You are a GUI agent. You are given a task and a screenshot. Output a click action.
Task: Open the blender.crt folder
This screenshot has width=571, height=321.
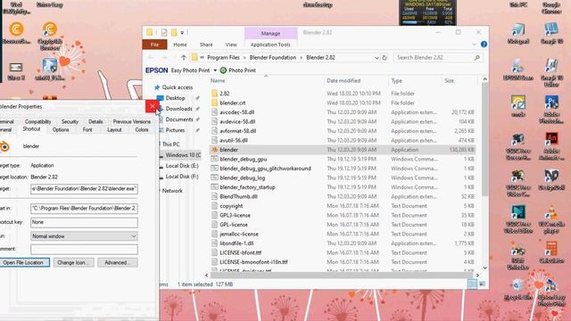pyautogui.click(x=232, y=103)
